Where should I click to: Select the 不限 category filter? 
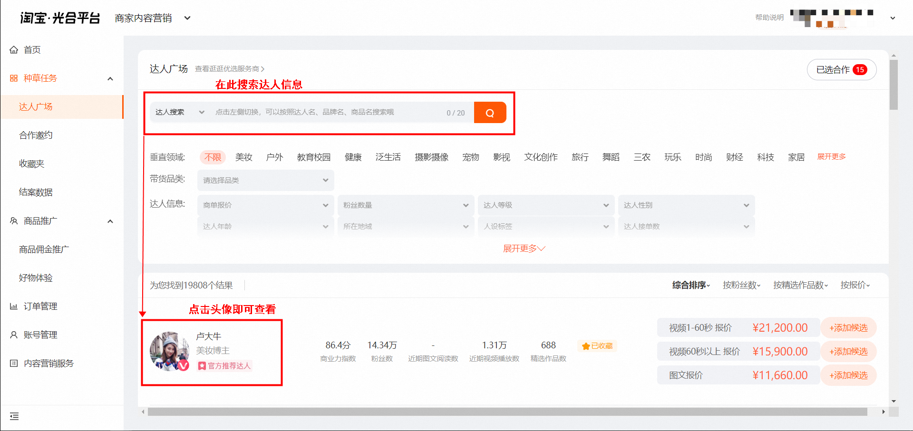coord(213,157)
